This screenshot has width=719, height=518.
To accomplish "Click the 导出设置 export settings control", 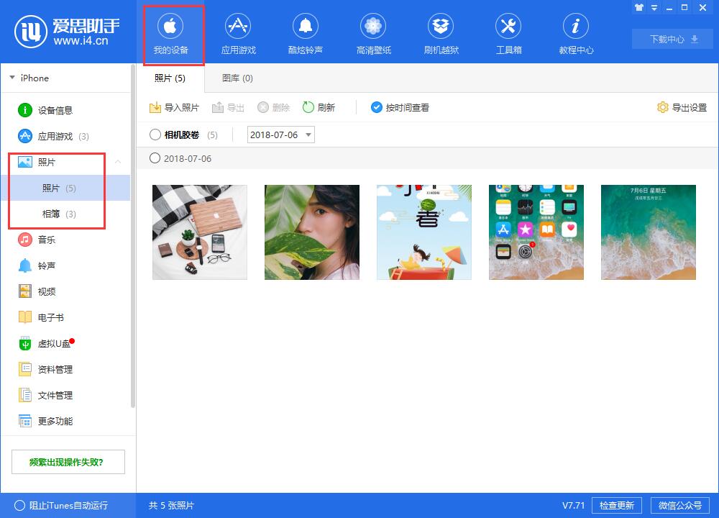I will tap(680, 106).
